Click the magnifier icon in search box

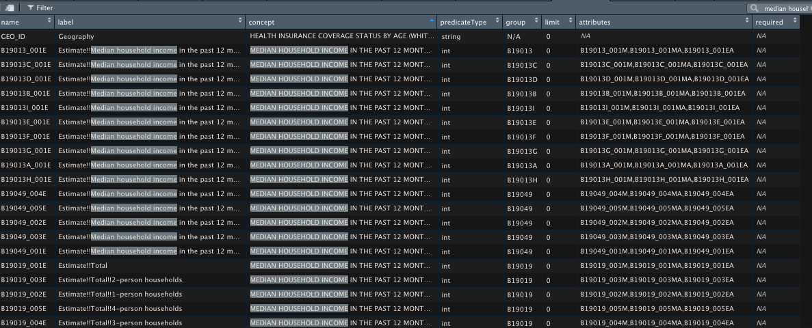(x=755, y=8)
